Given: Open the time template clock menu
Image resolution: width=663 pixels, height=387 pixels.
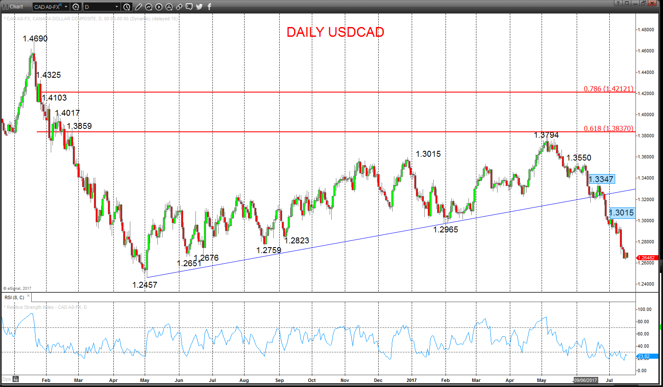Looking at the screenshot, I should 127,7.
